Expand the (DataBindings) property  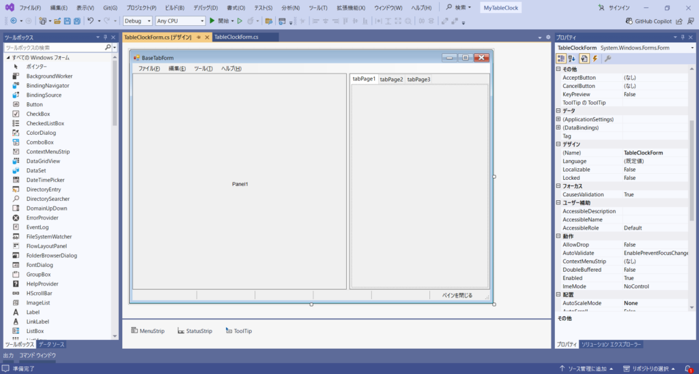coord(558,127)
